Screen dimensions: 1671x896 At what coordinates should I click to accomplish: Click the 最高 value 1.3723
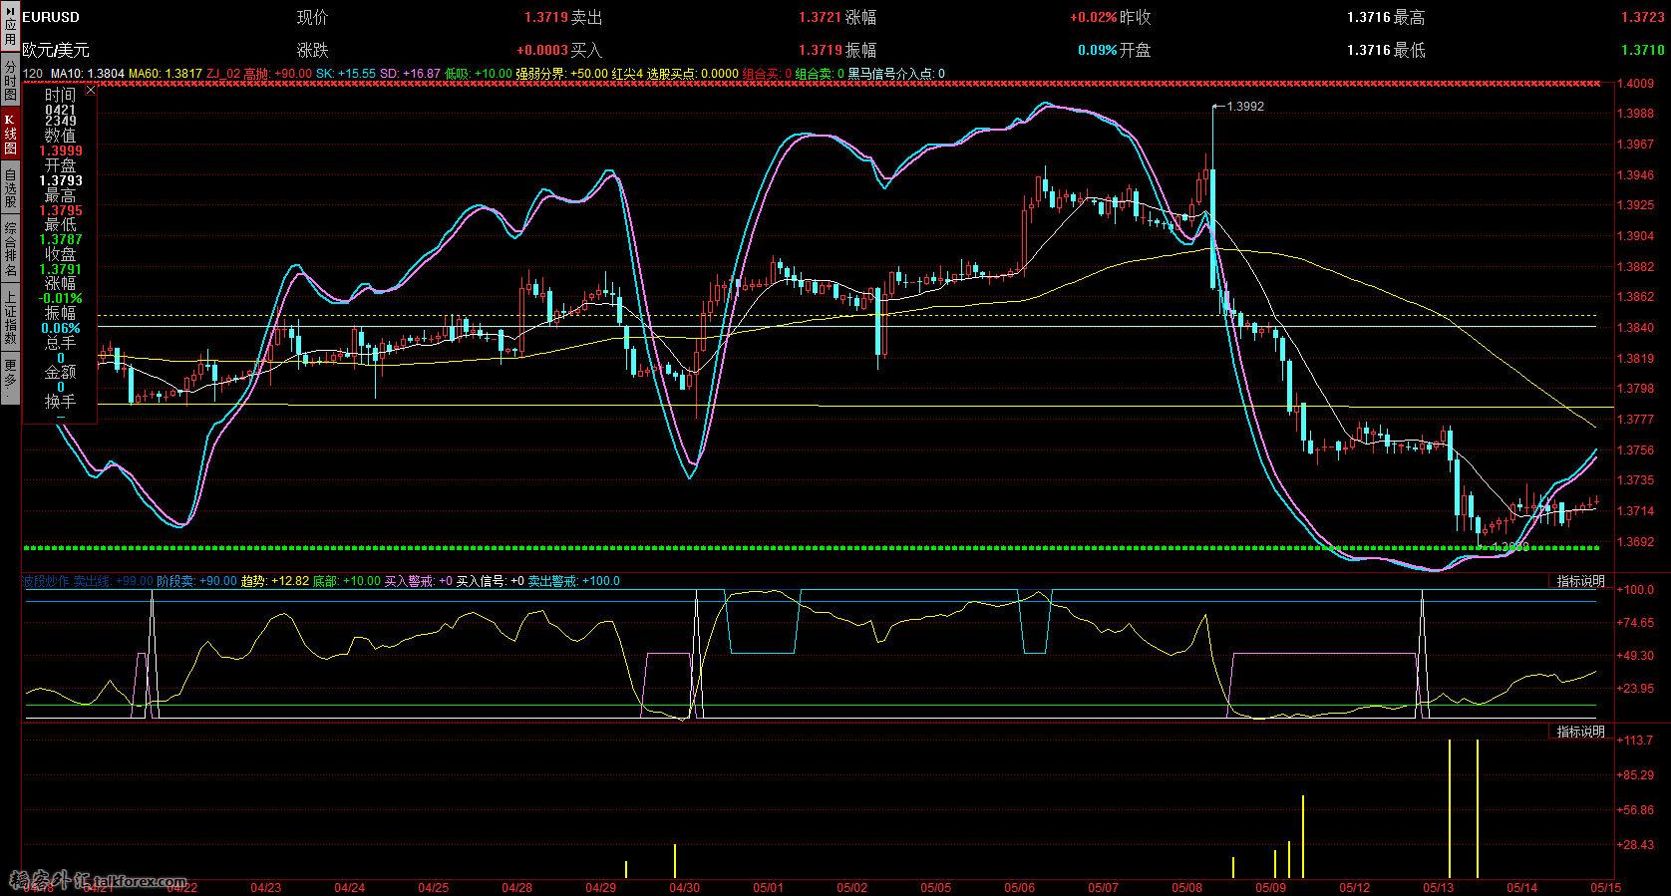pos(1643,18)
